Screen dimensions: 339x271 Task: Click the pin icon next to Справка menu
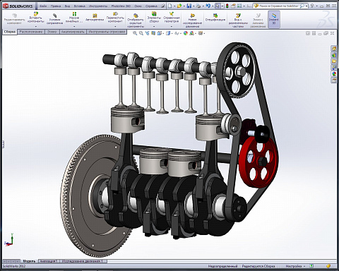tap(162, 6)
